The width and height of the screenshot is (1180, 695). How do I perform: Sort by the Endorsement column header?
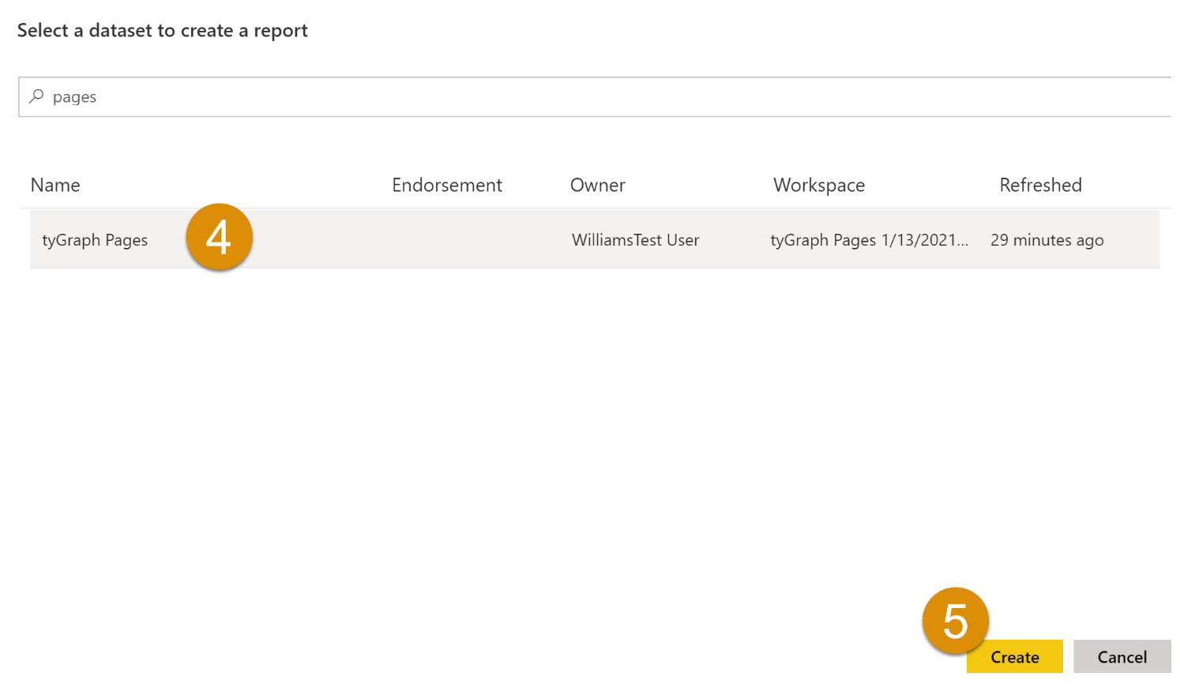click(x=447, y=185)
